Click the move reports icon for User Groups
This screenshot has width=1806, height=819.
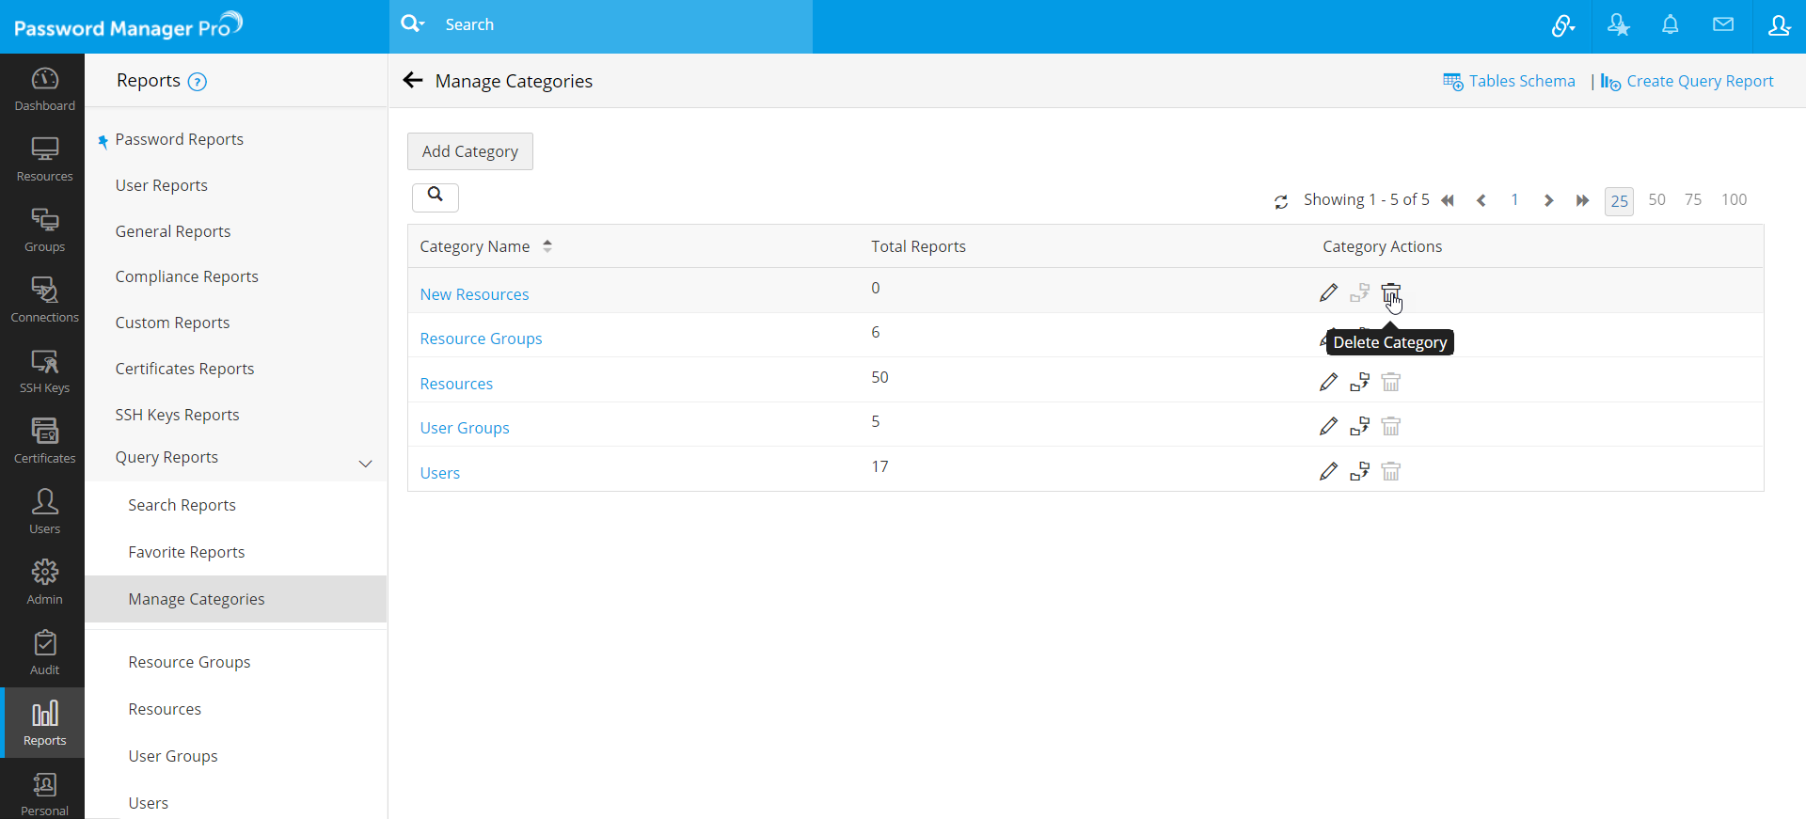(x=1359, y=427)
